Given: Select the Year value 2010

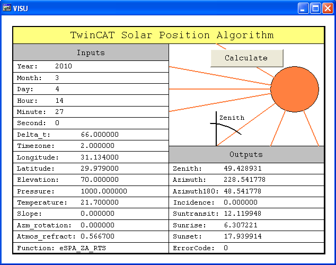Looking at the screenshot, I should 64,66.
